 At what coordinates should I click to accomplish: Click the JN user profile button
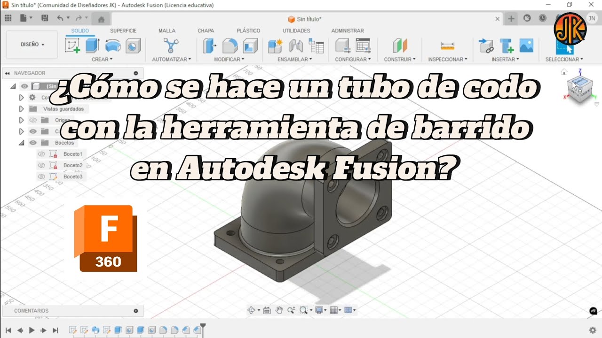pos(591,18)
